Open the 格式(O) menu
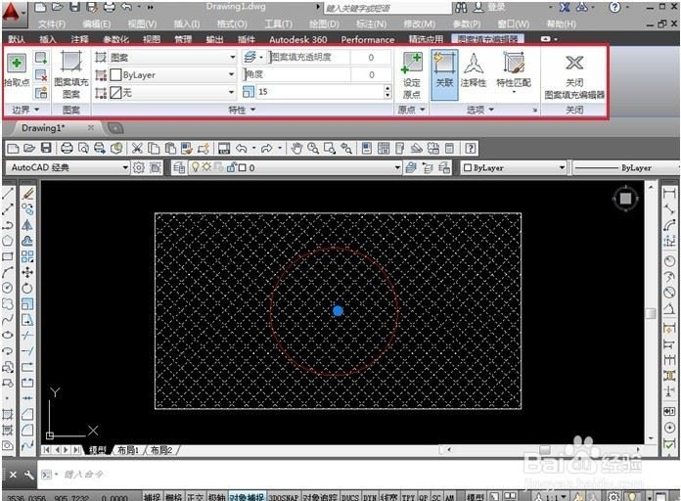This screenshot has height=501, width=681. pos(232,23)
